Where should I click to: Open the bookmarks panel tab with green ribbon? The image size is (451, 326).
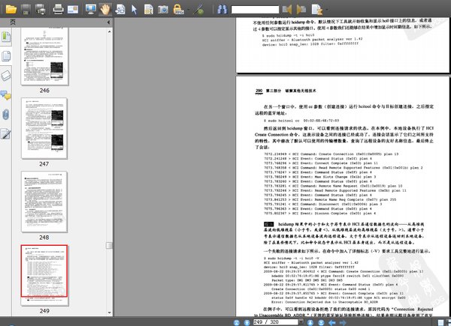point(6,37)
